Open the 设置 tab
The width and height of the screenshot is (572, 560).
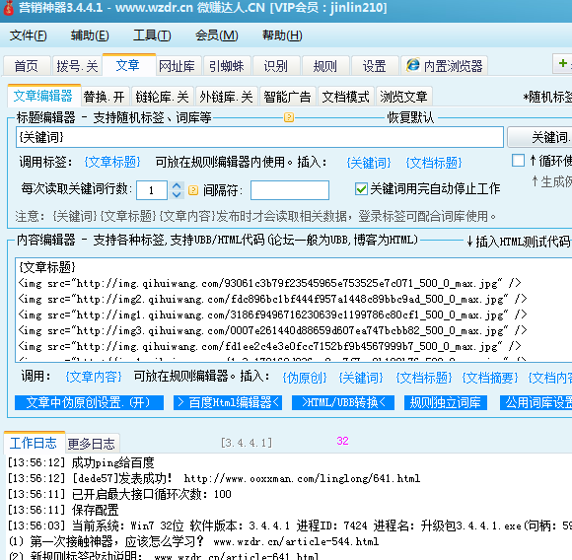point(375,66)
